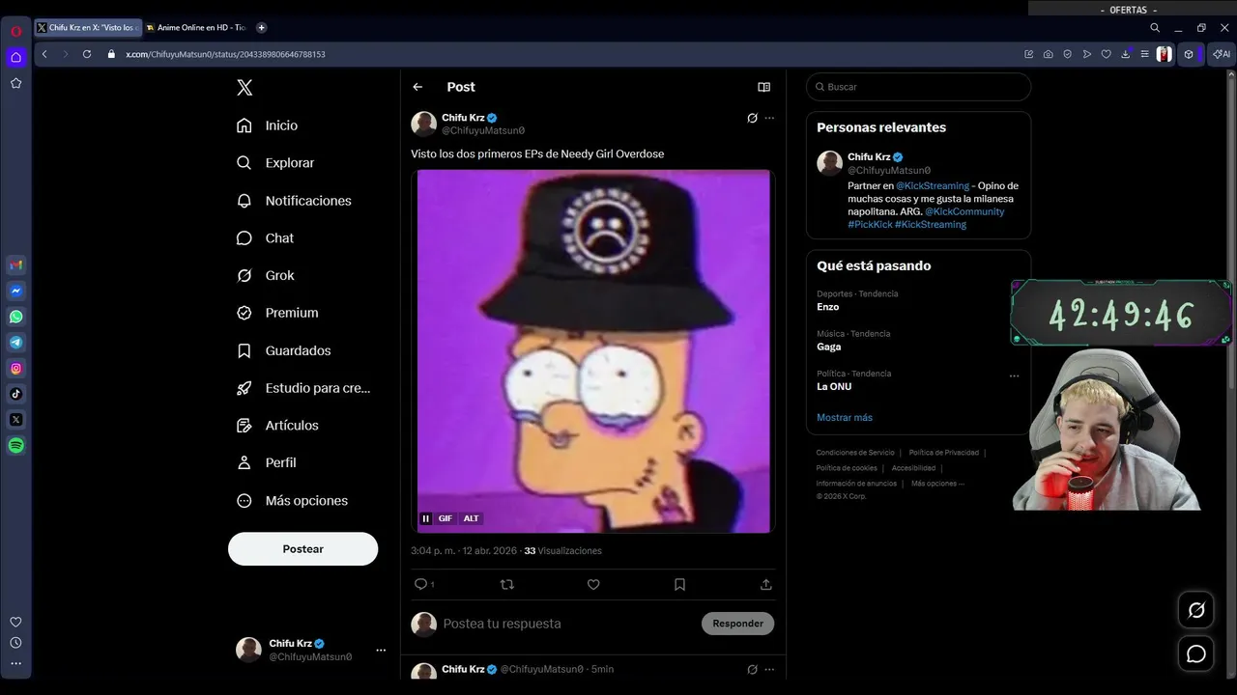1237x695 pixels.
Task: Open @KickCommunity link in bio
Action: tap(964, 211)
